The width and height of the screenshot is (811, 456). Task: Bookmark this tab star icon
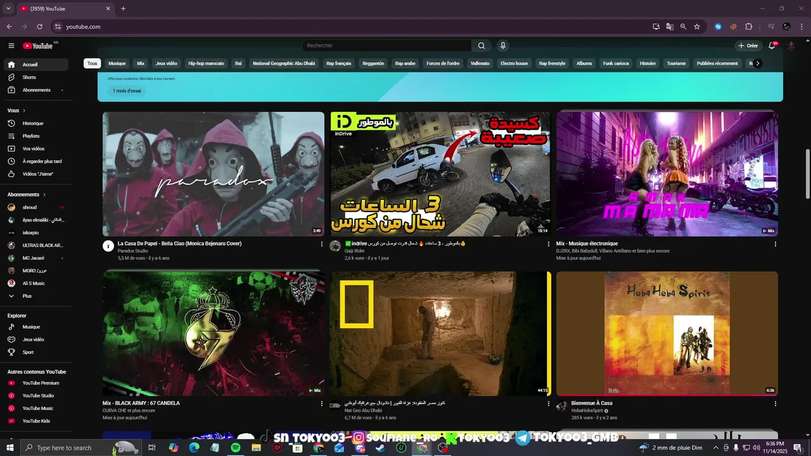[x=697, y=27]
